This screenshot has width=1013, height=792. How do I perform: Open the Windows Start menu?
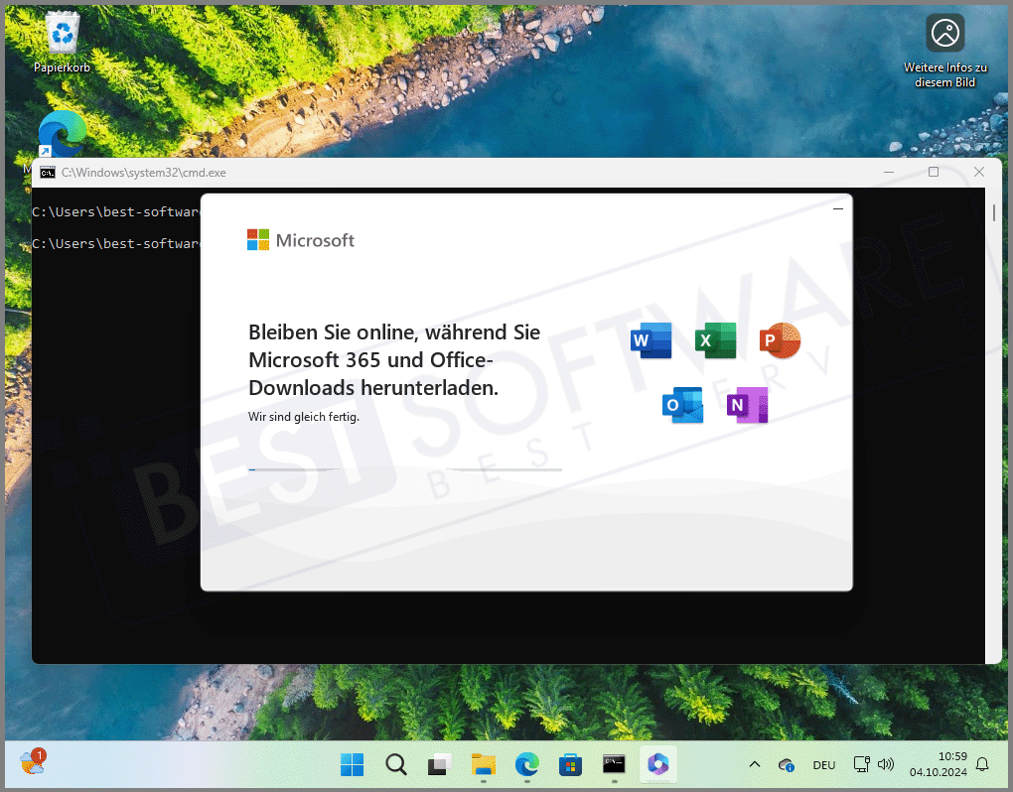click(x=353, y=765)
